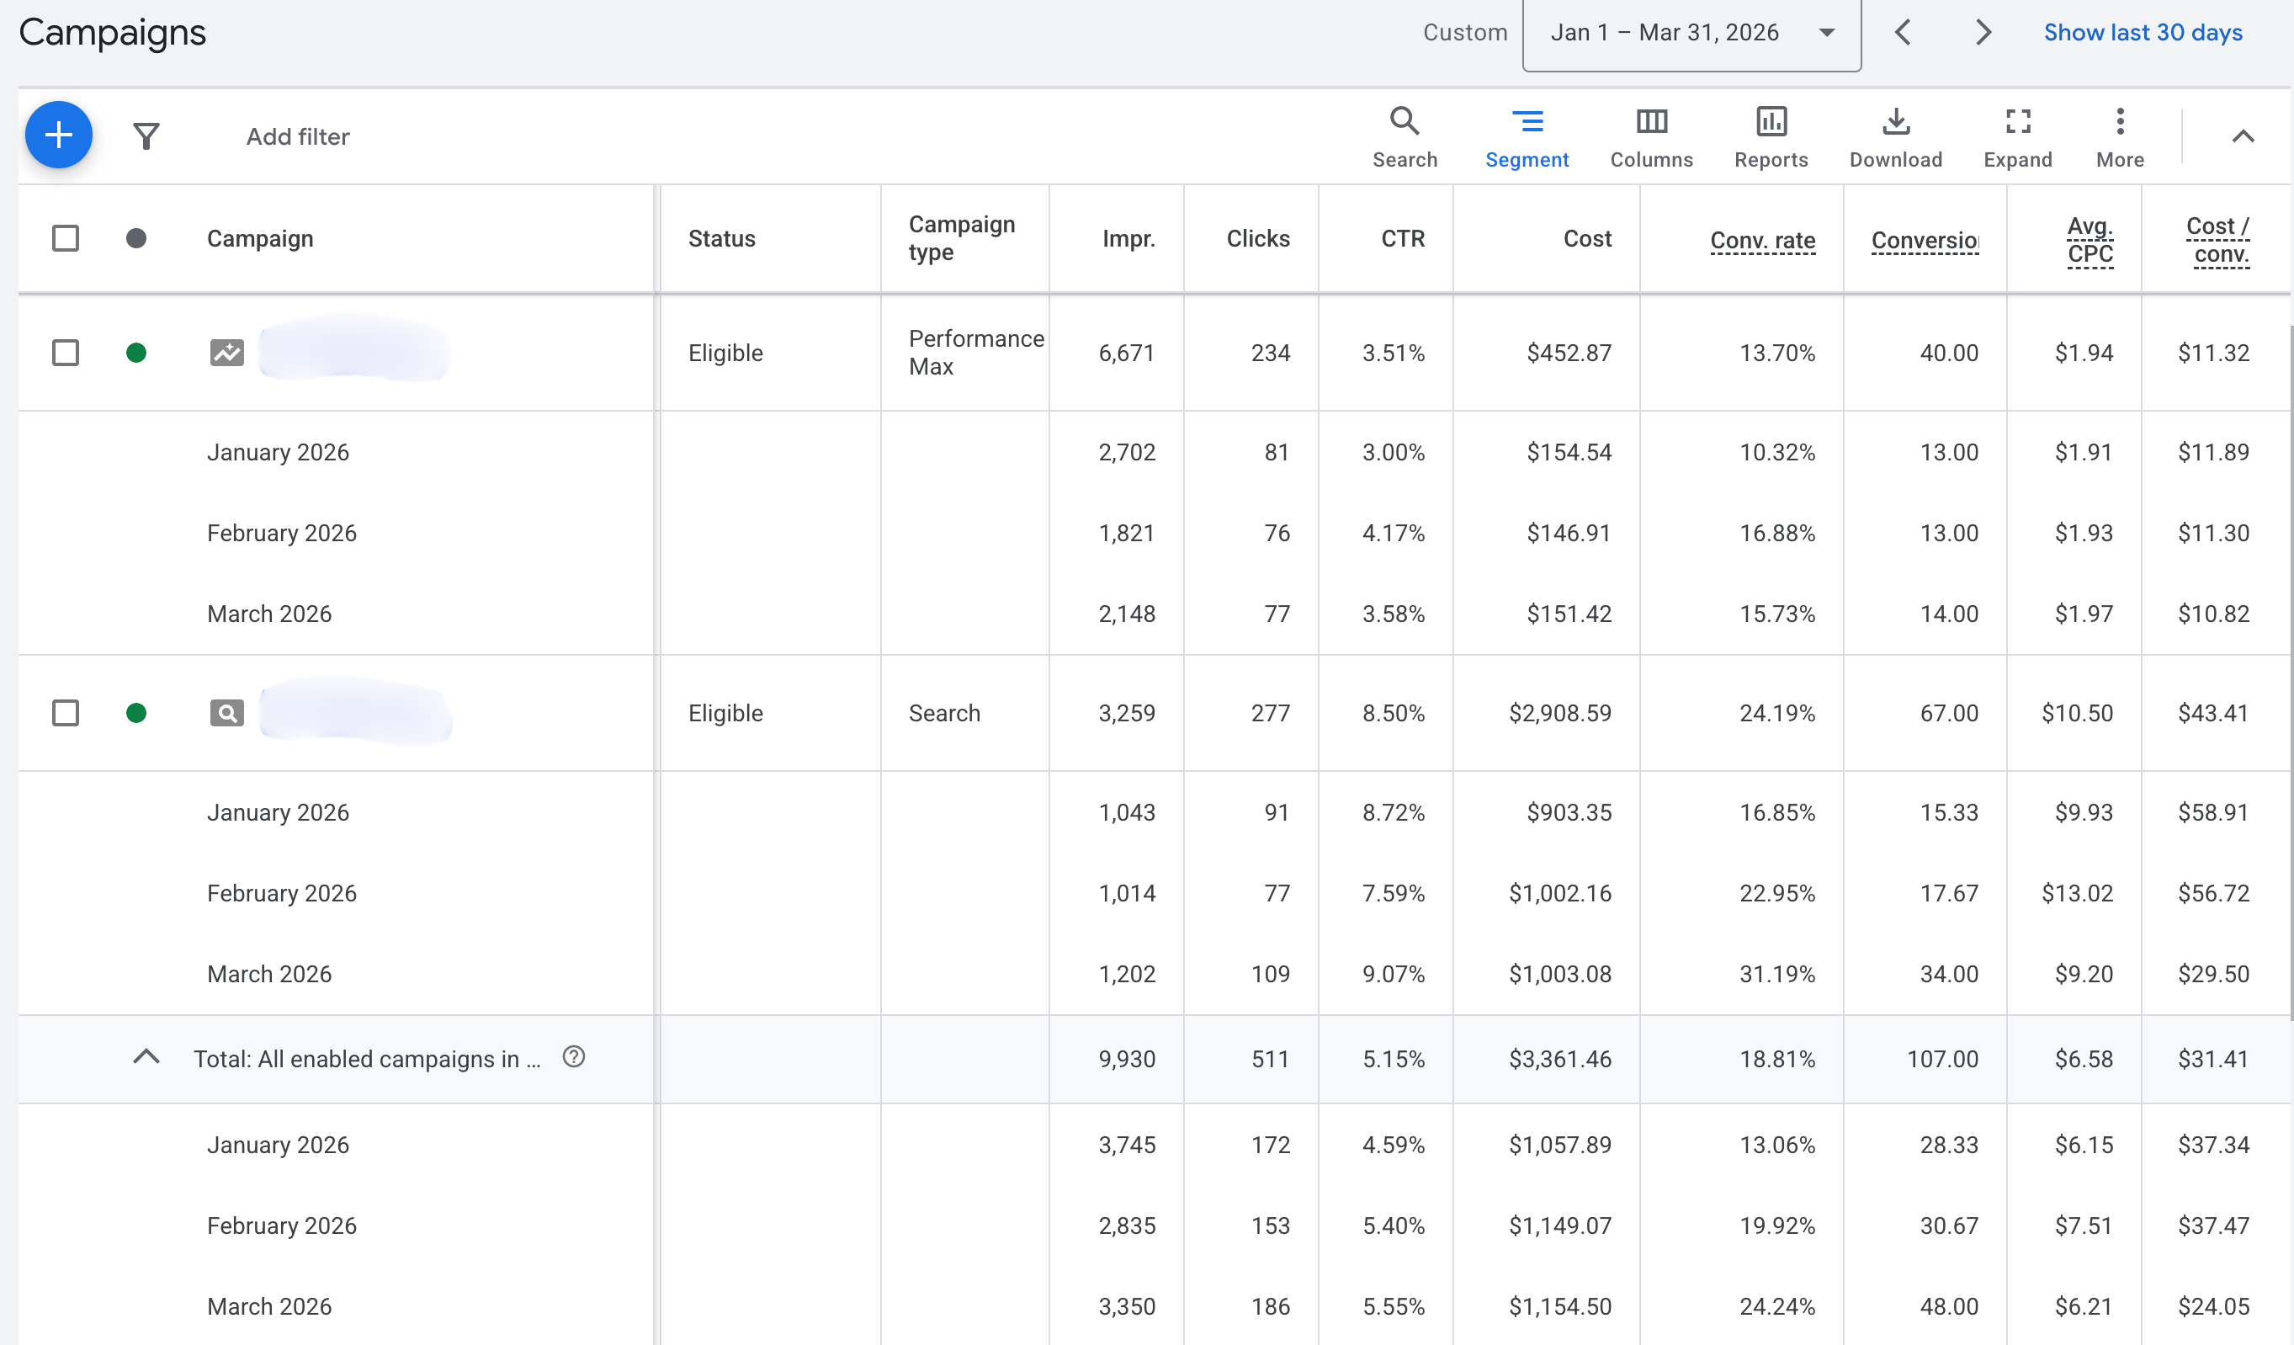Open the filter funnel icon
Screen dimensions: 2294x1345
tap(146, 136)
